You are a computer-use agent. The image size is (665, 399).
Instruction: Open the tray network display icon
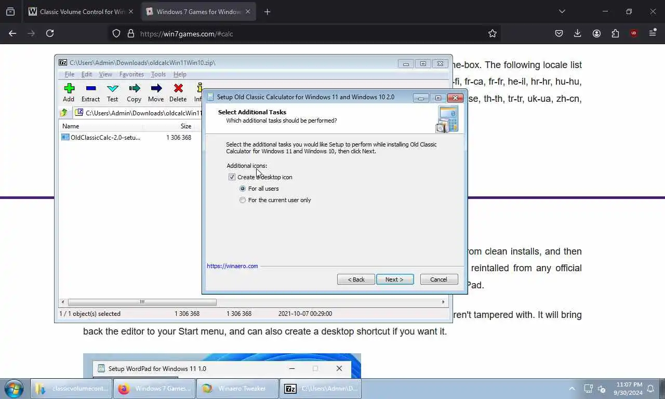pyautogui.click(x=588, y=389)
